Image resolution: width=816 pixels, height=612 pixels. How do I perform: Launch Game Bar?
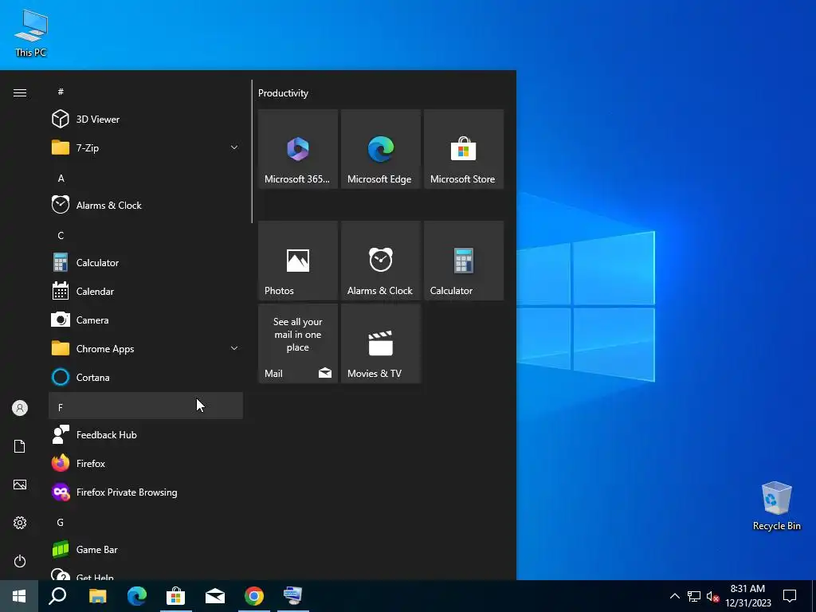pos(146,549)
